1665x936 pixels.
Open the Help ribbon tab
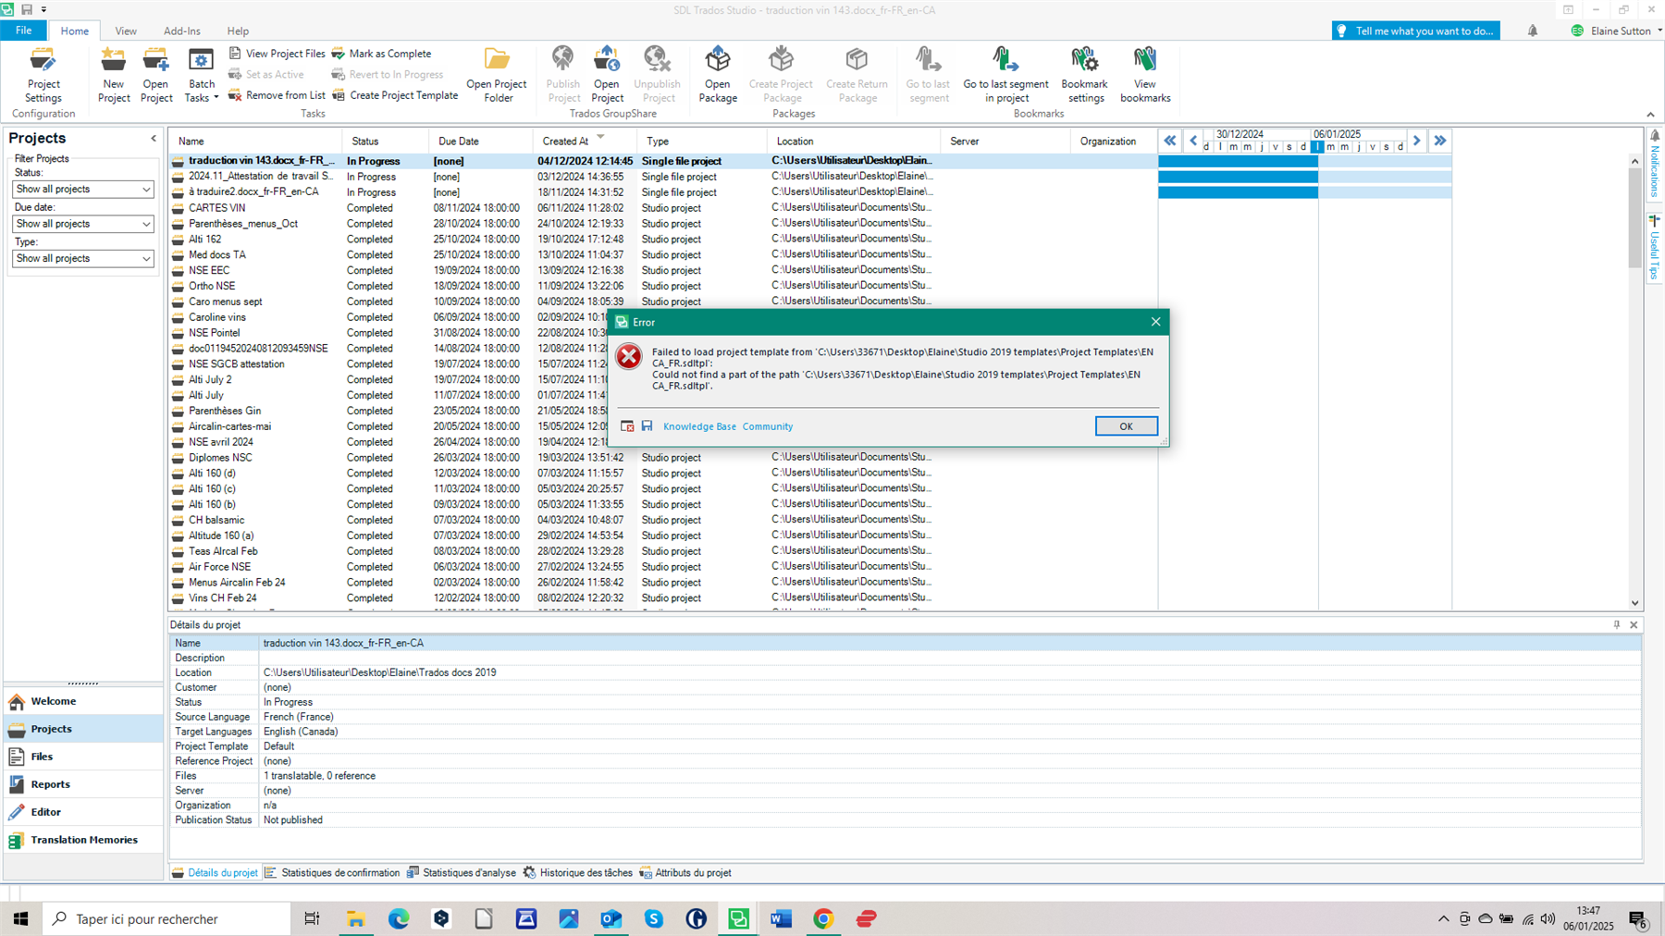click(238, 31)
